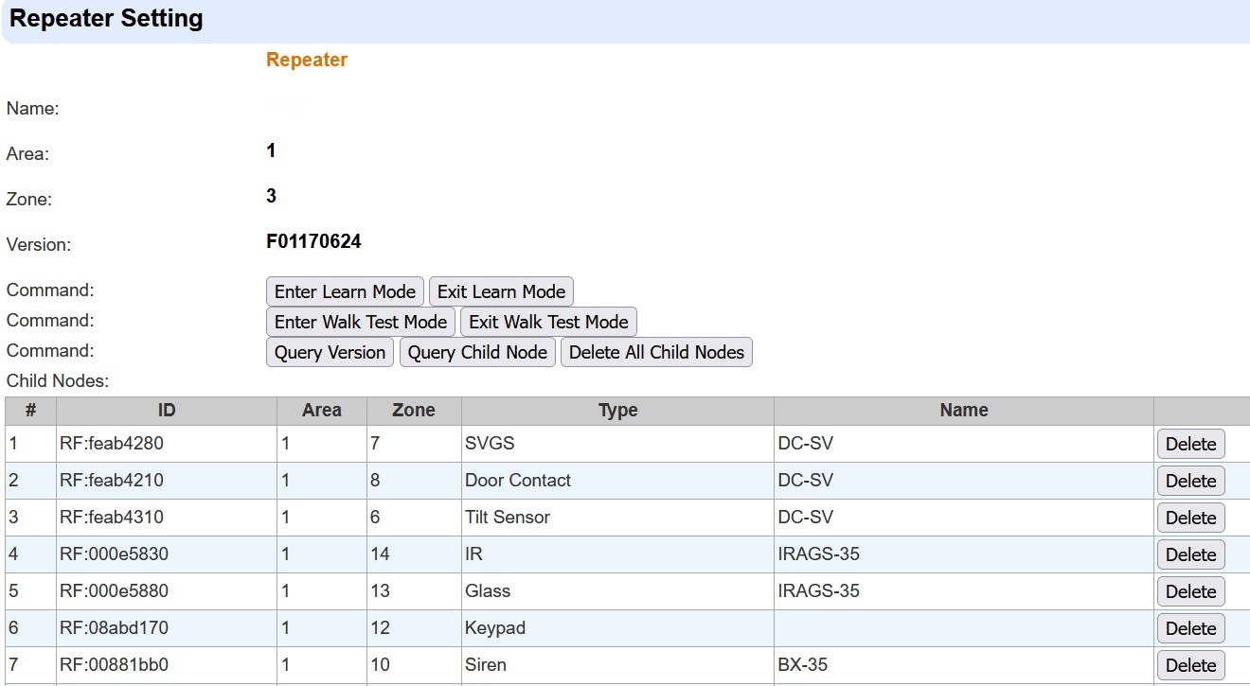Delete the Glass sensor node
Image resolution: width=1250 pixels, height=686 pixels.
pos(1190,591)
